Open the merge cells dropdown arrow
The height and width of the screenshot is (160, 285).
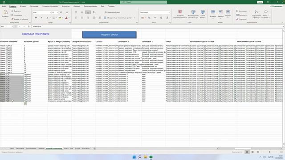click(x=134, y=18)
